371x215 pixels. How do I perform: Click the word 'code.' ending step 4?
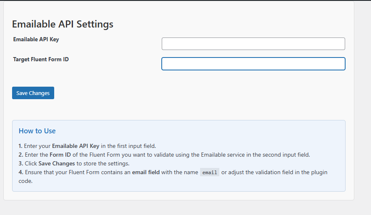click(x=25, y=181)
